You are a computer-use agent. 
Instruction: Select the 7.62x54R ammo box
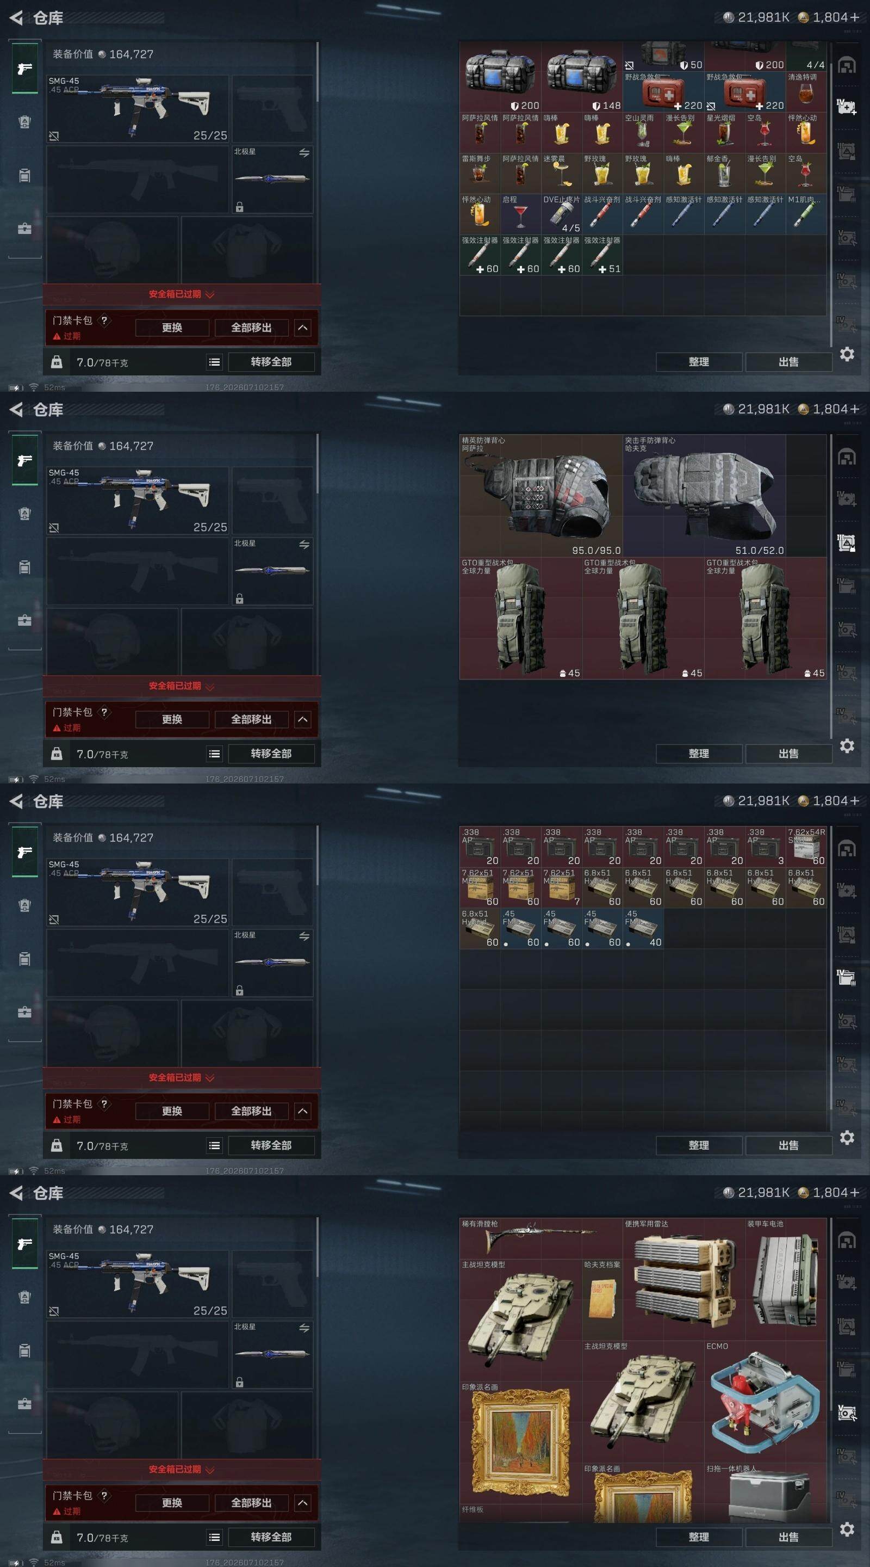click(805, 847)
